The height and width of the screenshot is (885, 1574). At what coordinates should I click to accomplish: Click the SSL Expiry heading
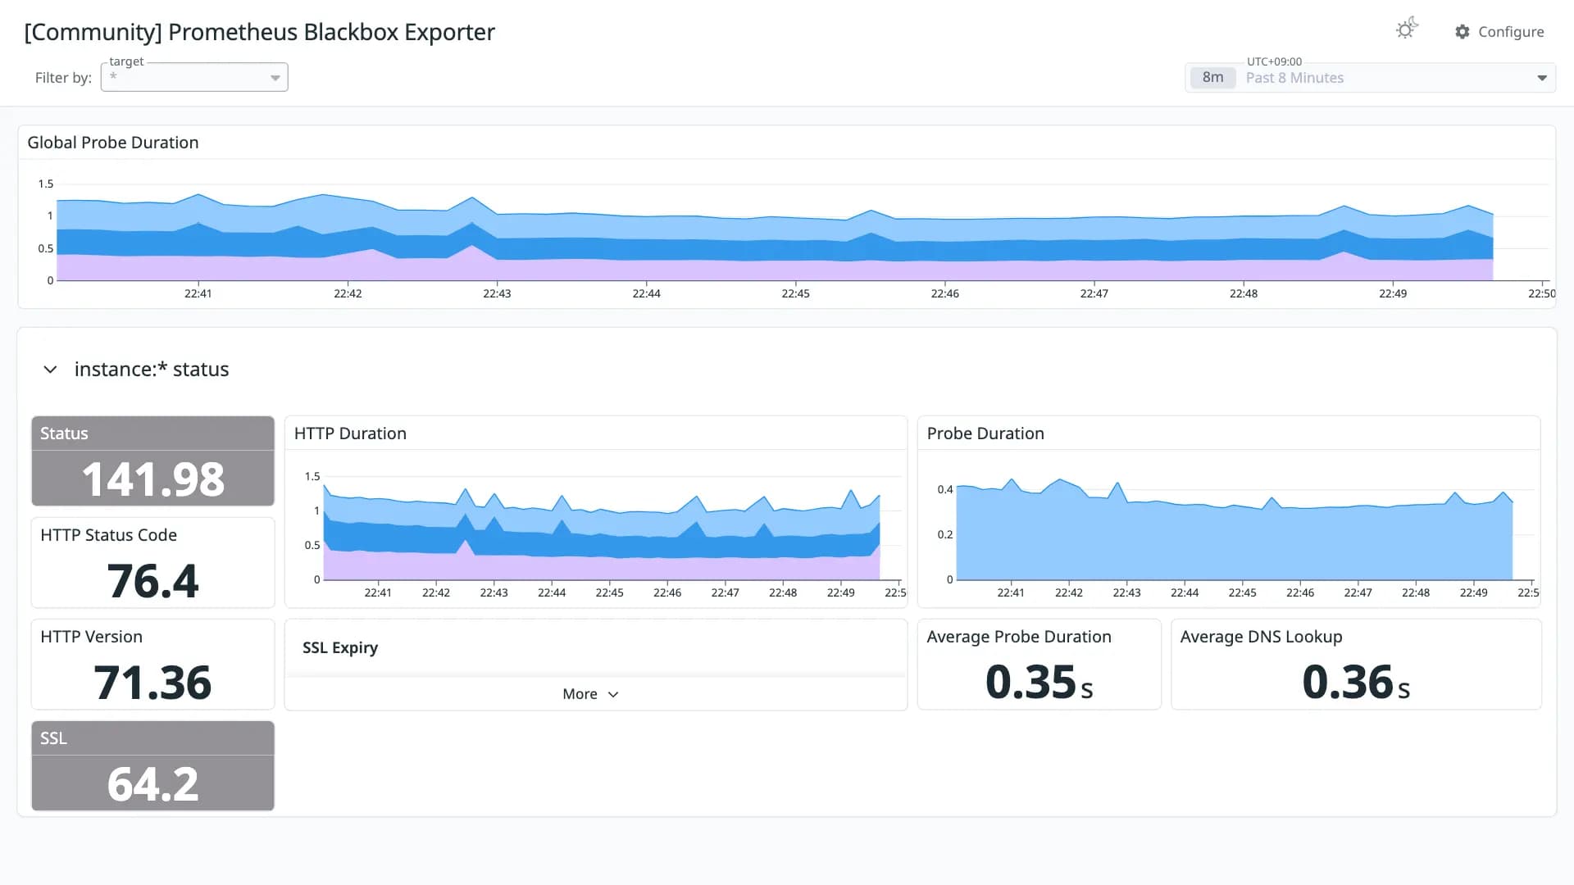coord(340,647)
